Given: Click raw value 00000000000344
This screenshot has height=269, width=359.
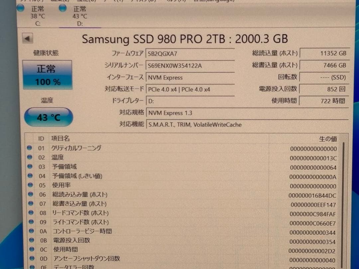Looking at the screenshot, I should coord(312,232).
